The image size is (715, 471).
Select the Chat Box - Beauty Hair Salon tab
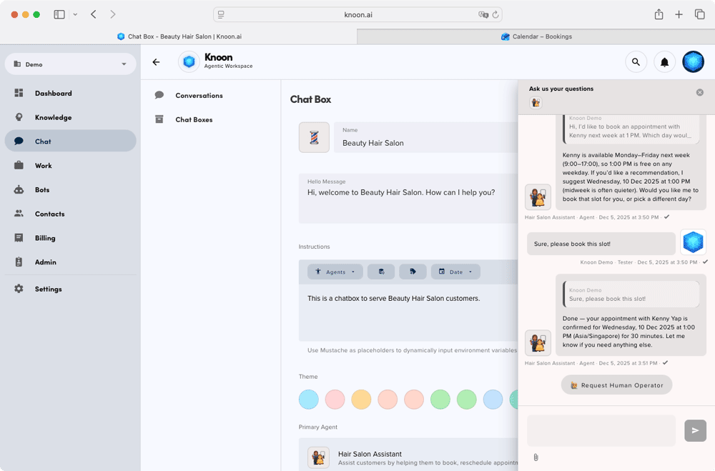[179, 36]
